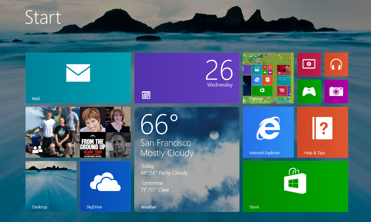Click the white envelope icon in Mail
This screenshot has height=222, width=371.
click(x=78, y=73)
